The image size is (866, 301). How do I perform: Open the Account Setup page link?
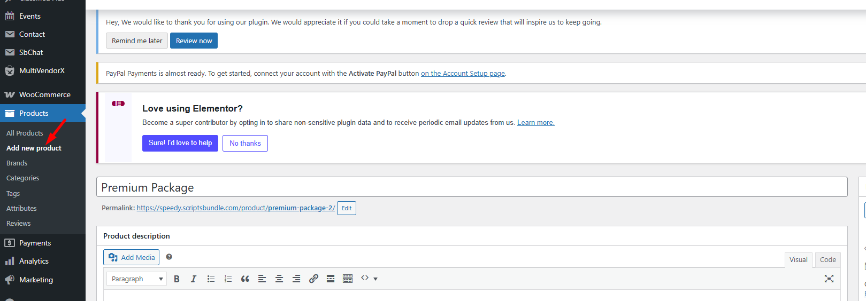pos(463,73)
